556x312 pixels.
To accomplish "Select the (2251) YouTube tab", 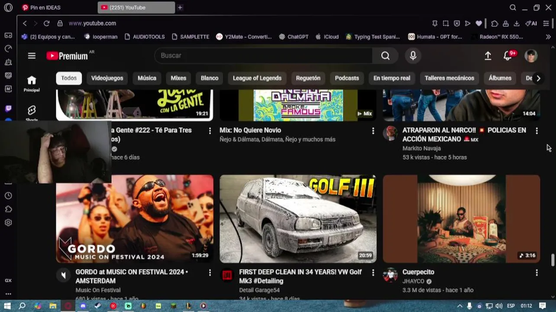I will point(136,7).
